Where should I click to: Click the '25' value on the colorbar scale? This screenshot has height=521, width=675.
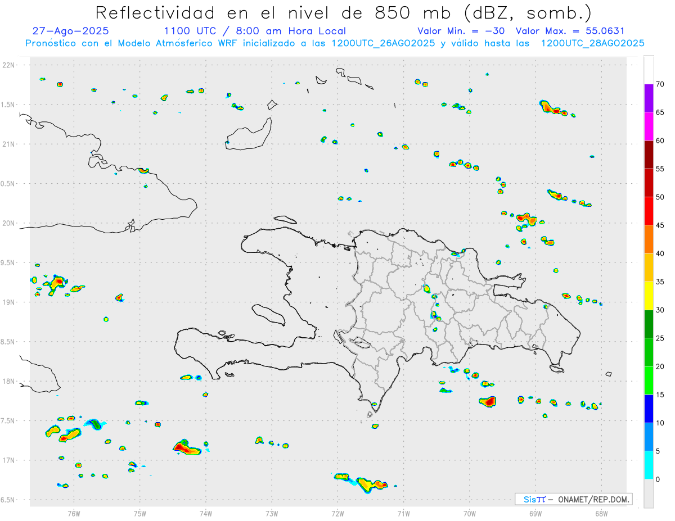[660, 338]
